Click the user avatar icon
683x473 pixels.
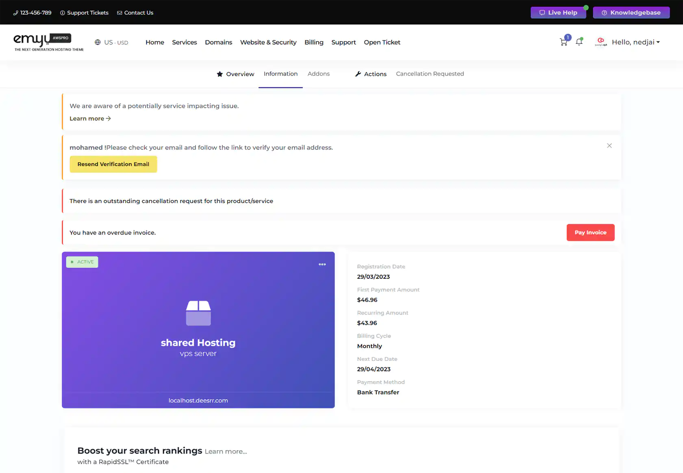(x=601, y=42)
